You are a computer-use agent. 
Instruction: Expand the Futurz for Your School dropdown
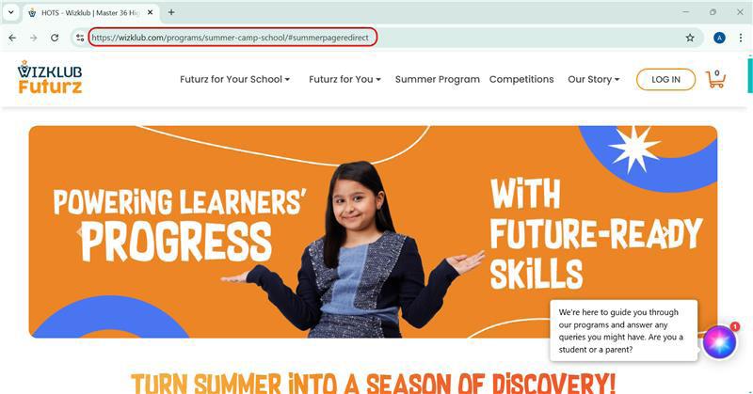point(234,79)
